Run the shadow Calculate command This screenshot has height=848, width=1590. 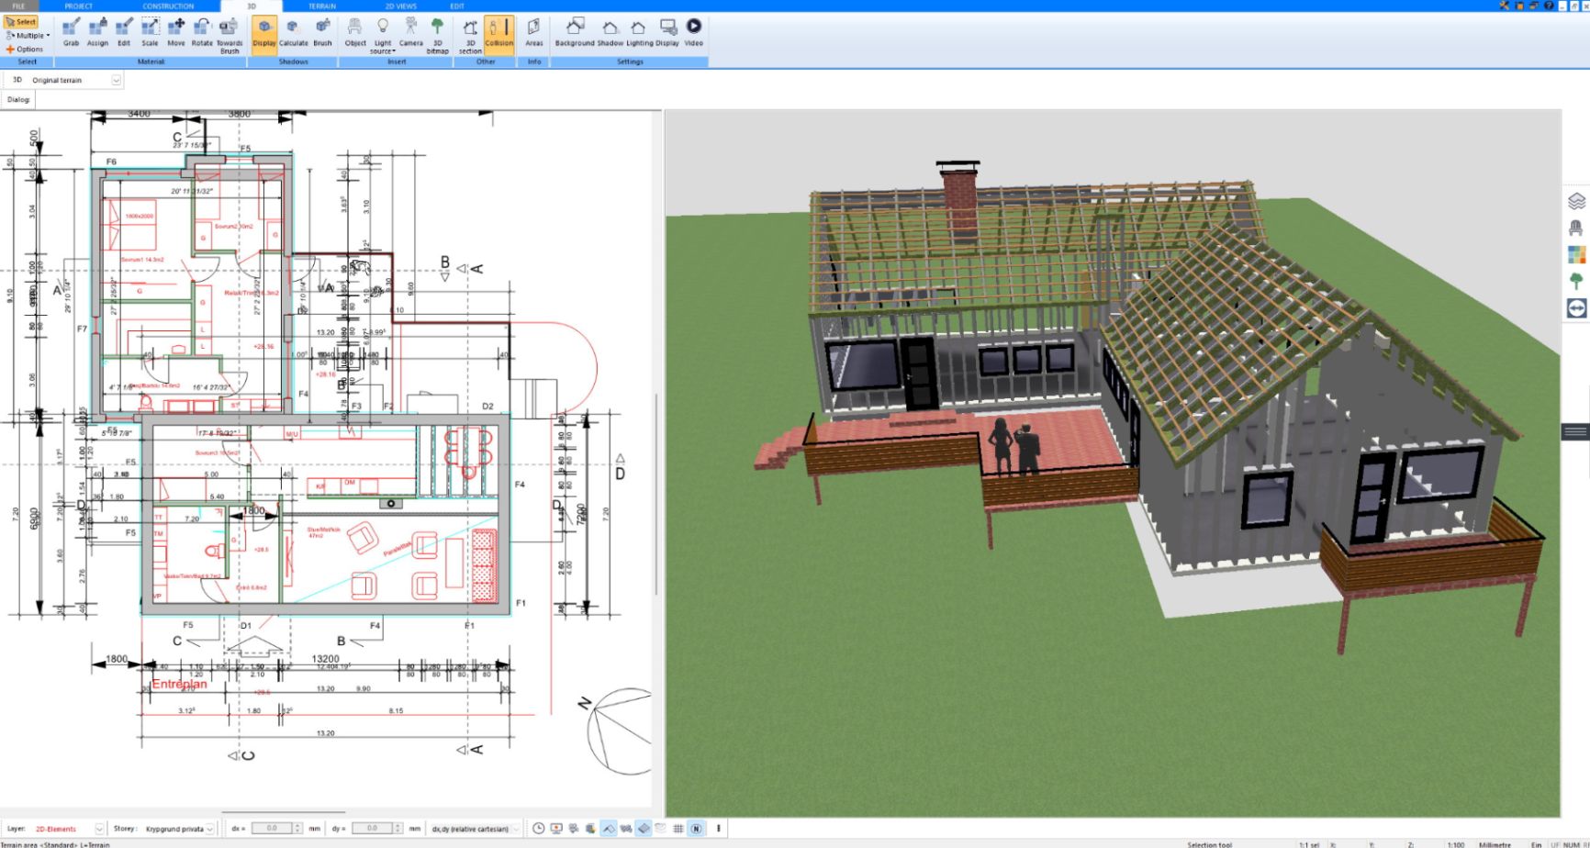(294, 32)
